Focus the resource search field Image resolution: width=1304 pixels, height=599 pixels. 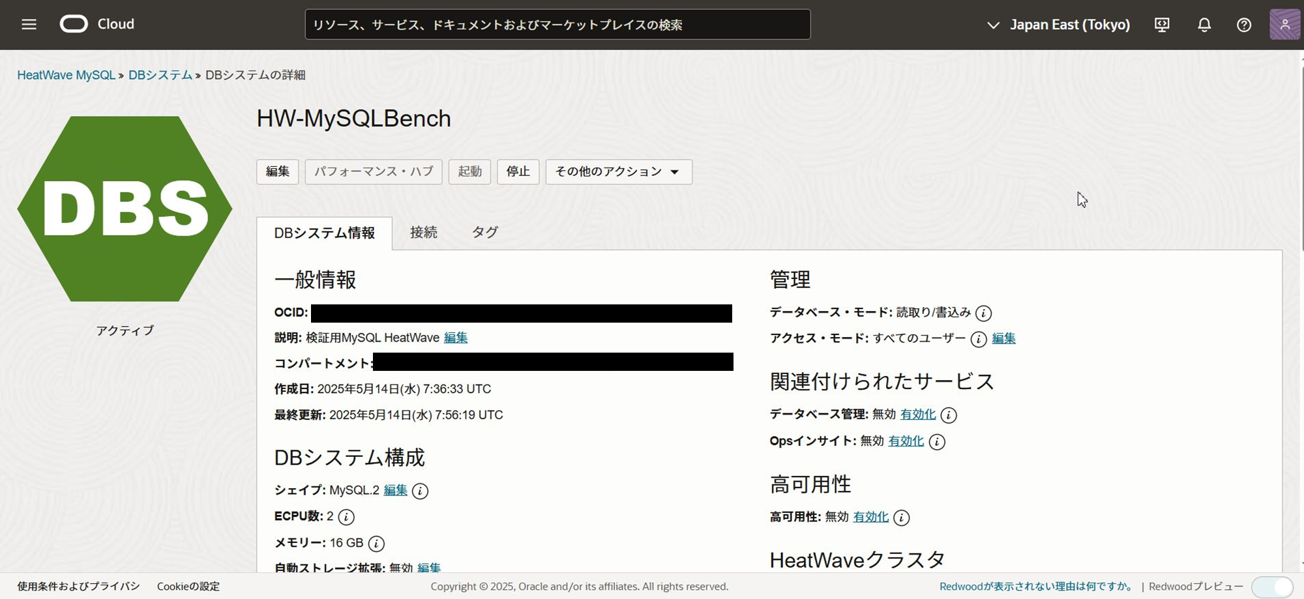click(557, 25)
